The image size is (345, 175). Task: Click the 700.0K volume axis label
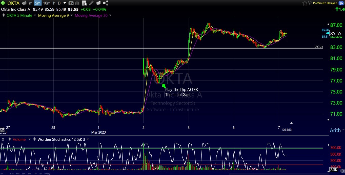click(x=336, y=147)
